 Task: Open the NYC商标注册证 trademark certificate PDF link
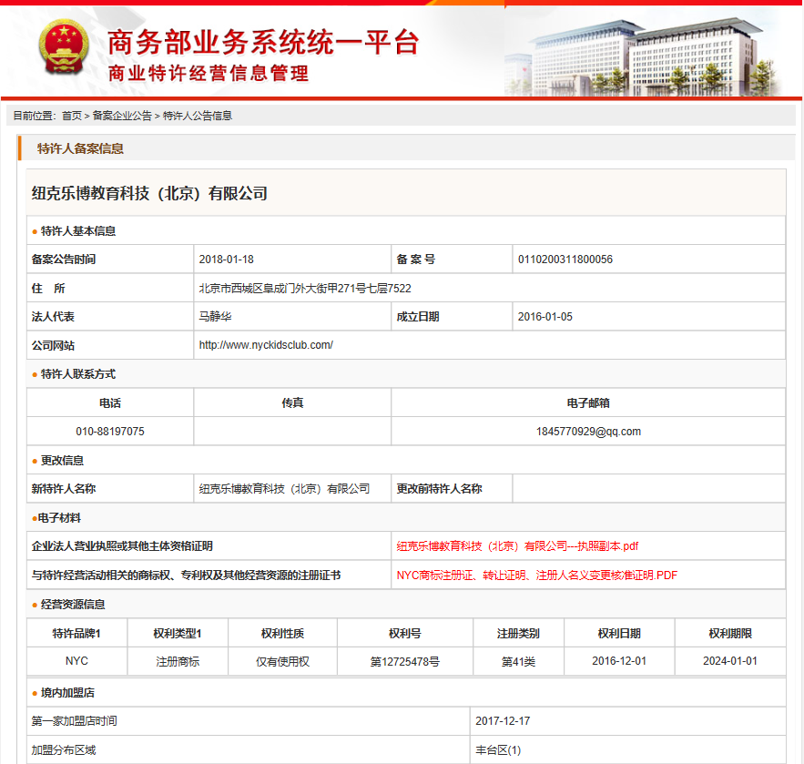(537, 576)
